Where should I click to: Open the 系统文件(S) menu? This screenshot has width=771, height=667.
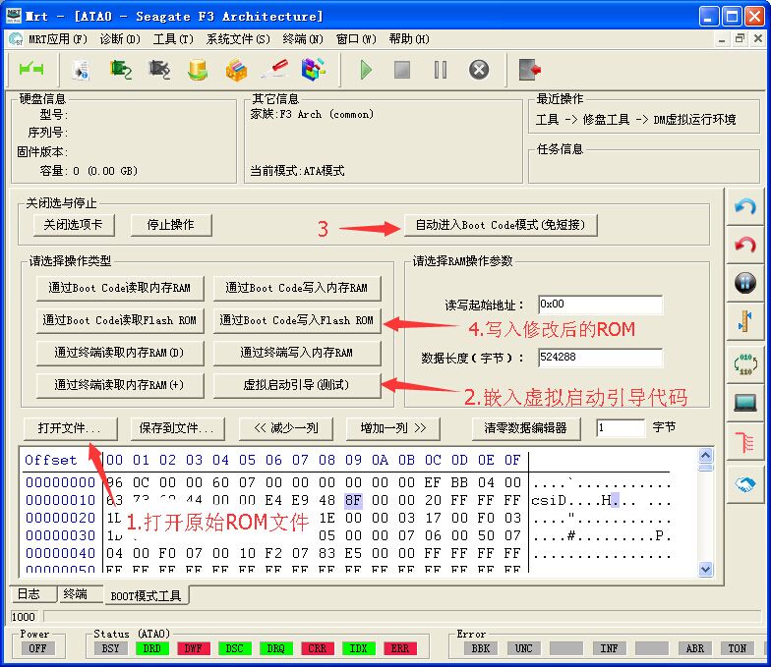[237, 39]
